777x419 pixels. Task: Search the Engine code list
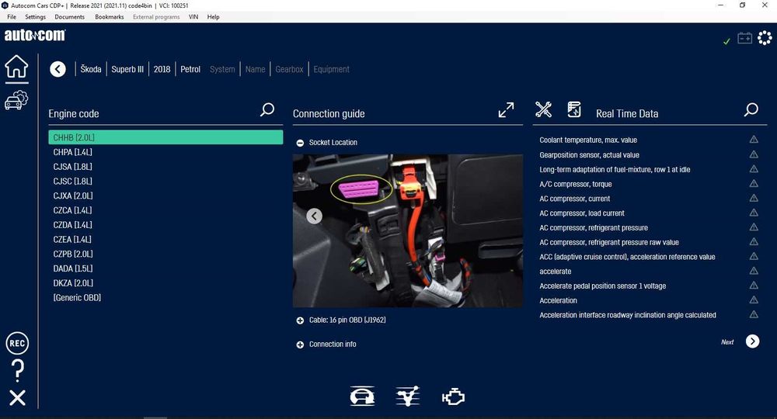(x=267, y=109)
